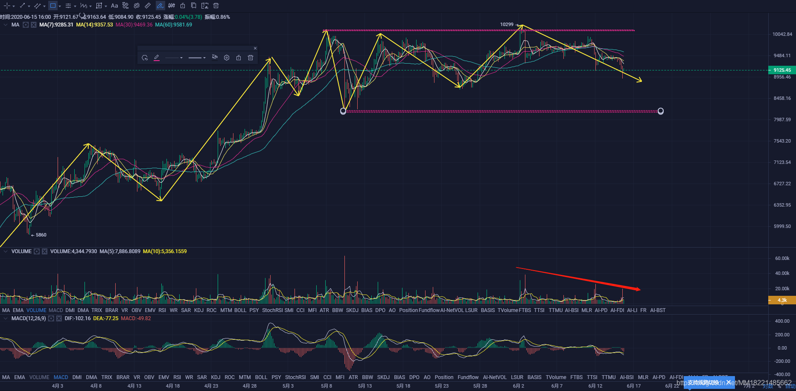Select TRIX tab in bottom indicator bar
This screenshot has width=796, height=391.
(x=107, y=377)
